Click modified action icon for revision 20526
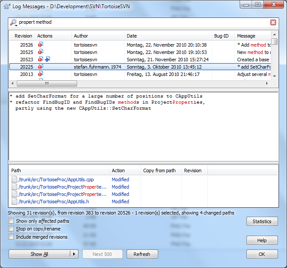The width and height of the screenshot is (287, 268). (41, 45)
